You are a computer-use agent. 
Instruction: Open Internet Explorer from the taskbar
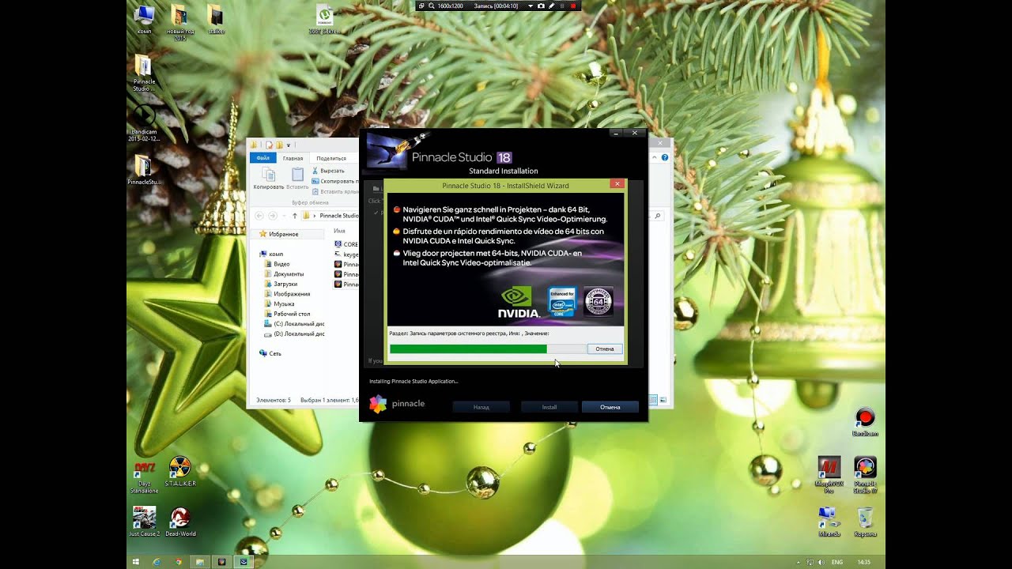point(157,562)
